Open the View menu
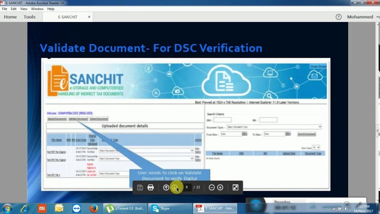This screenshot has width=380, height=214. click(24, 9)
